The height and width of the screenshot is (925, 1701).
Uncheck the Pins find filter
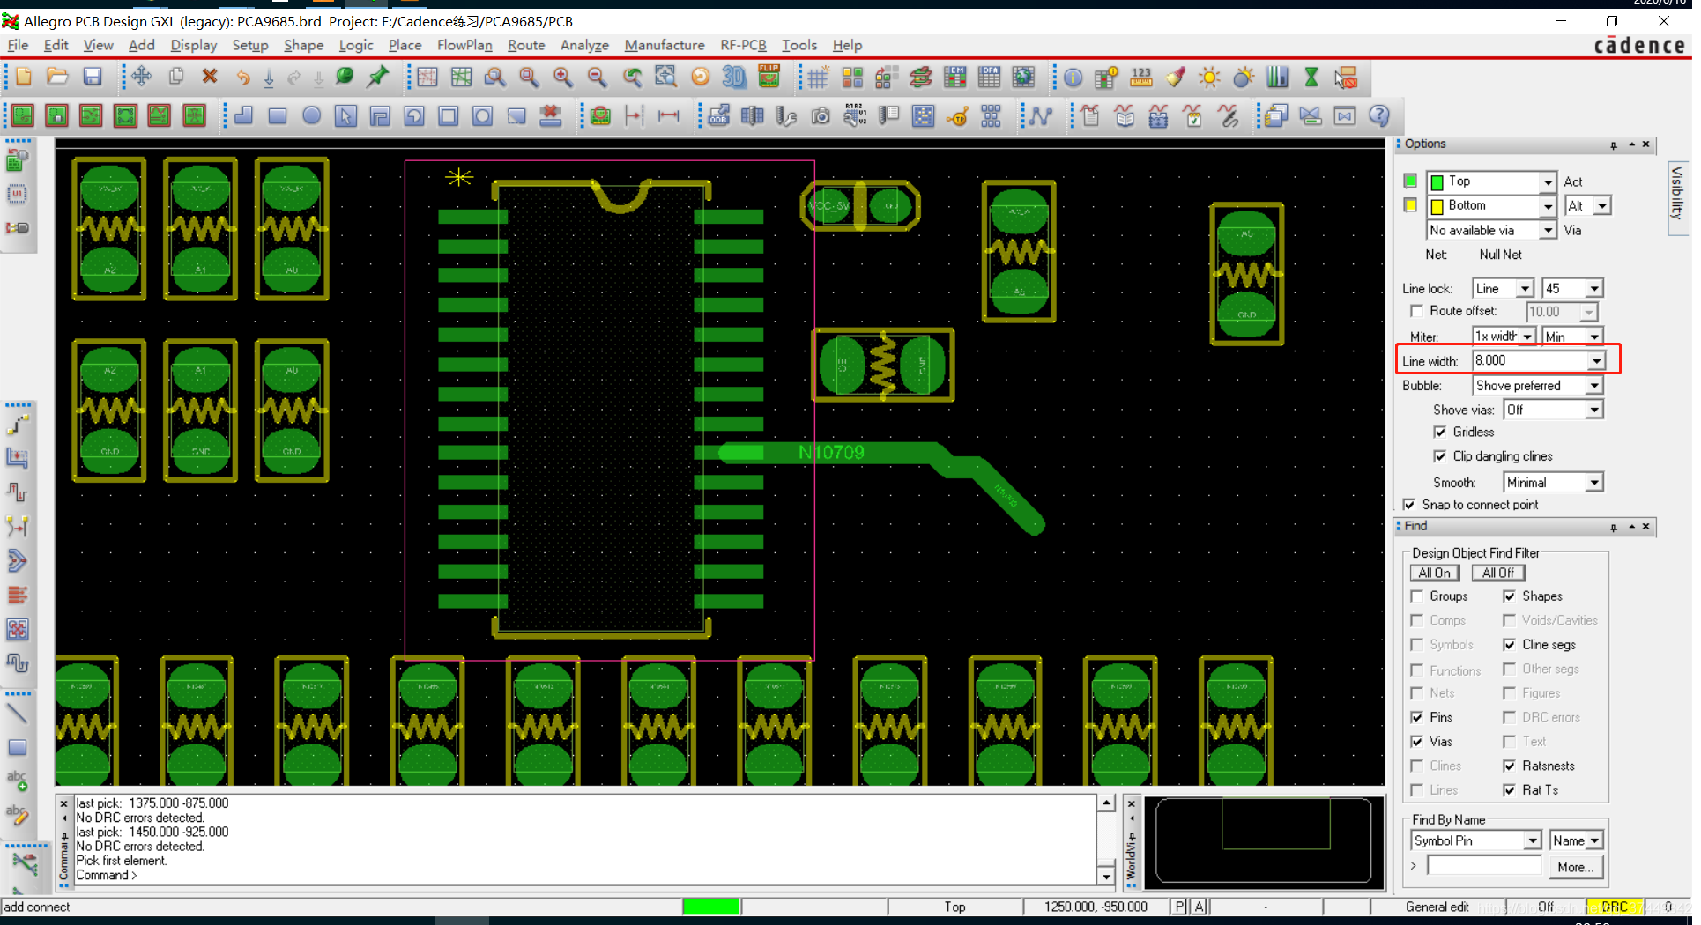pyautogui.click(x=1417, y=717)
